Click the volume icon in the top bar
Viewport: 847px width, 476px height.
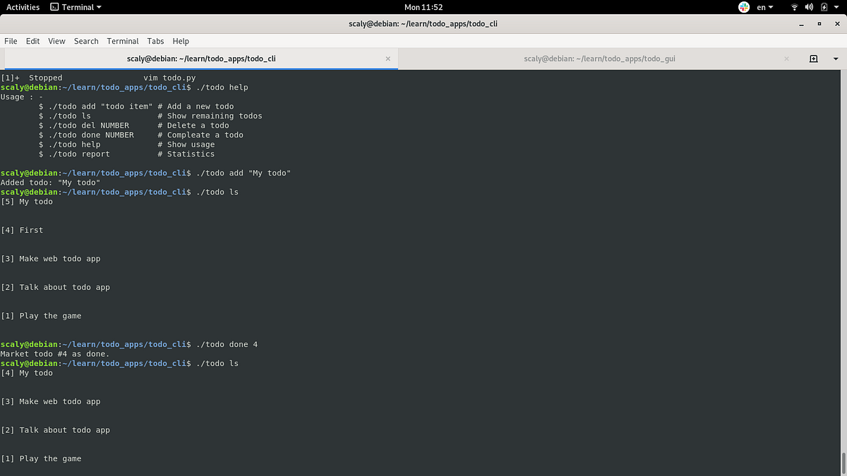[807, 6]
